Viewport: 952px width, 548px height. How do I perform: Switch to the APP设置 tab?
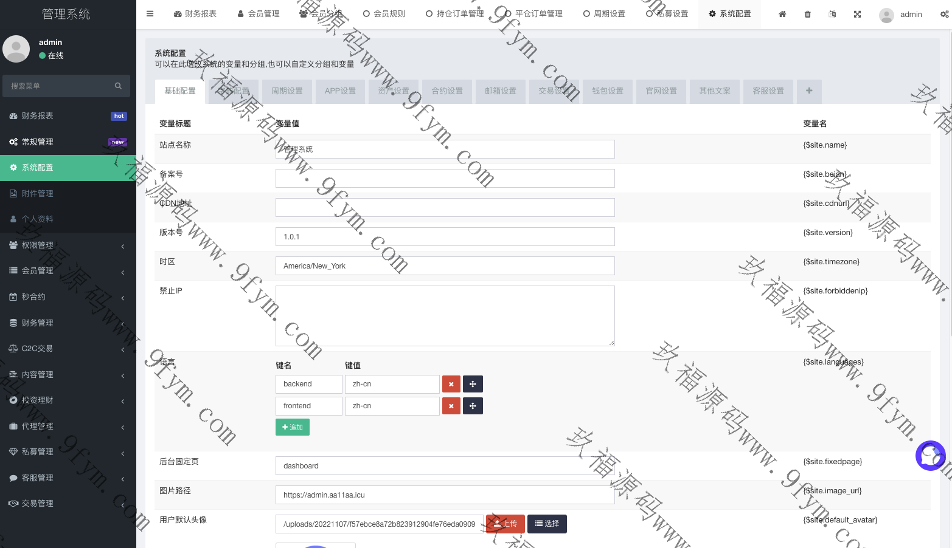(340, 91)
